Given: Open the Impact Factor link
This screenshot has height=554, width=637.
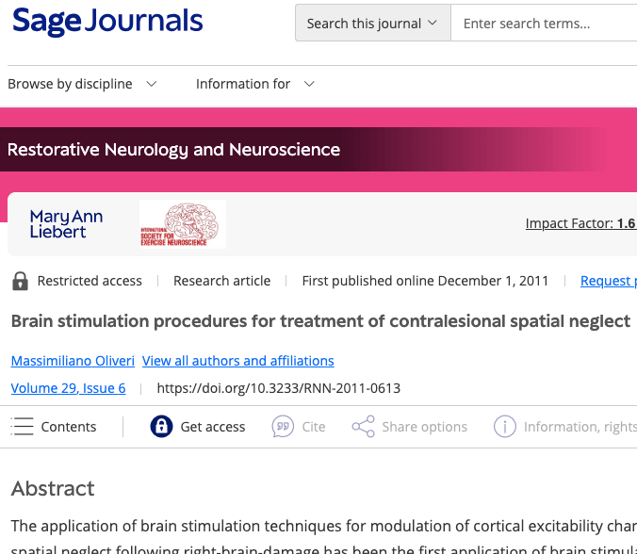Looking at the screenshot, I should (581, 223).
